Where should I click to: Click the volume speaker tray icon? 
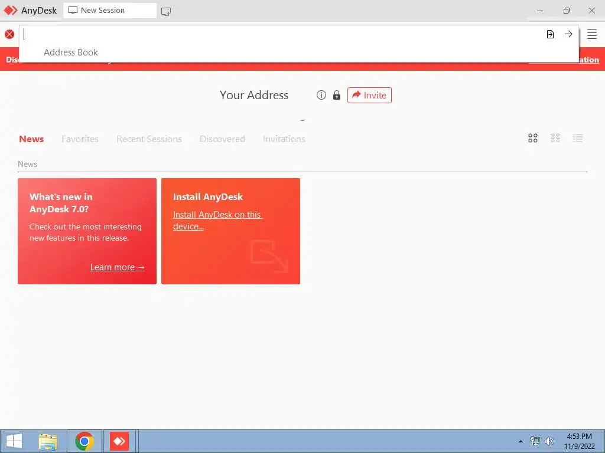[x=549, y=441]
